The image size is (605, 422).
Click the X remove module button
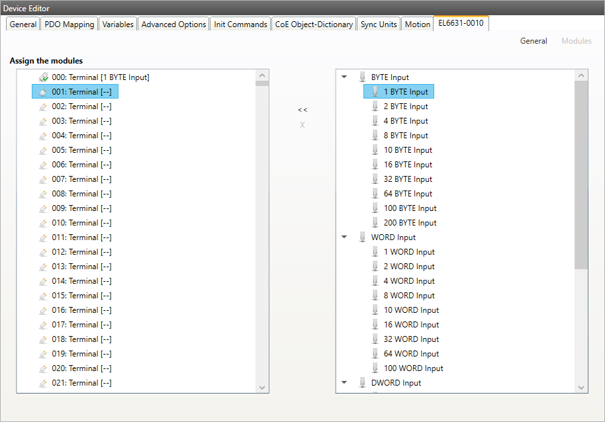point(302,125)
